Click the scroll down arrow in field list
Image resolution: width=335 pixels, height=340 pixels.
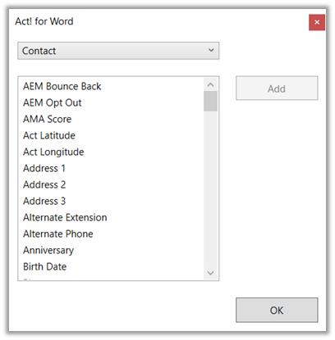(x=210, y=273)
